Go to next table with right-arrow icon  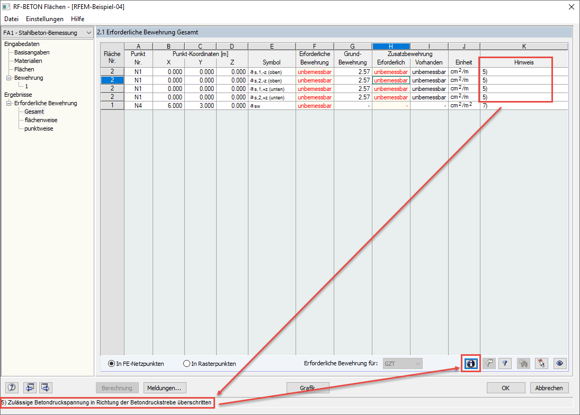pos(46,388)
